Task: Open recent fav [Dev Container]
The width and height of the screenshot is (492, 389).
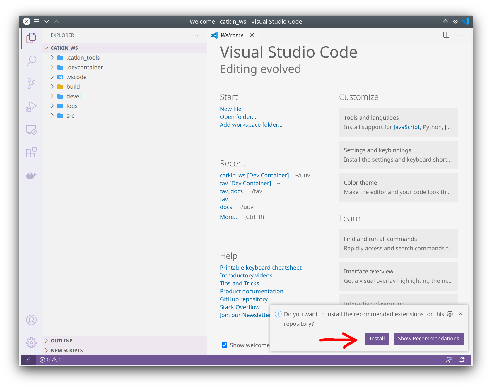Action: coord(245,183)
